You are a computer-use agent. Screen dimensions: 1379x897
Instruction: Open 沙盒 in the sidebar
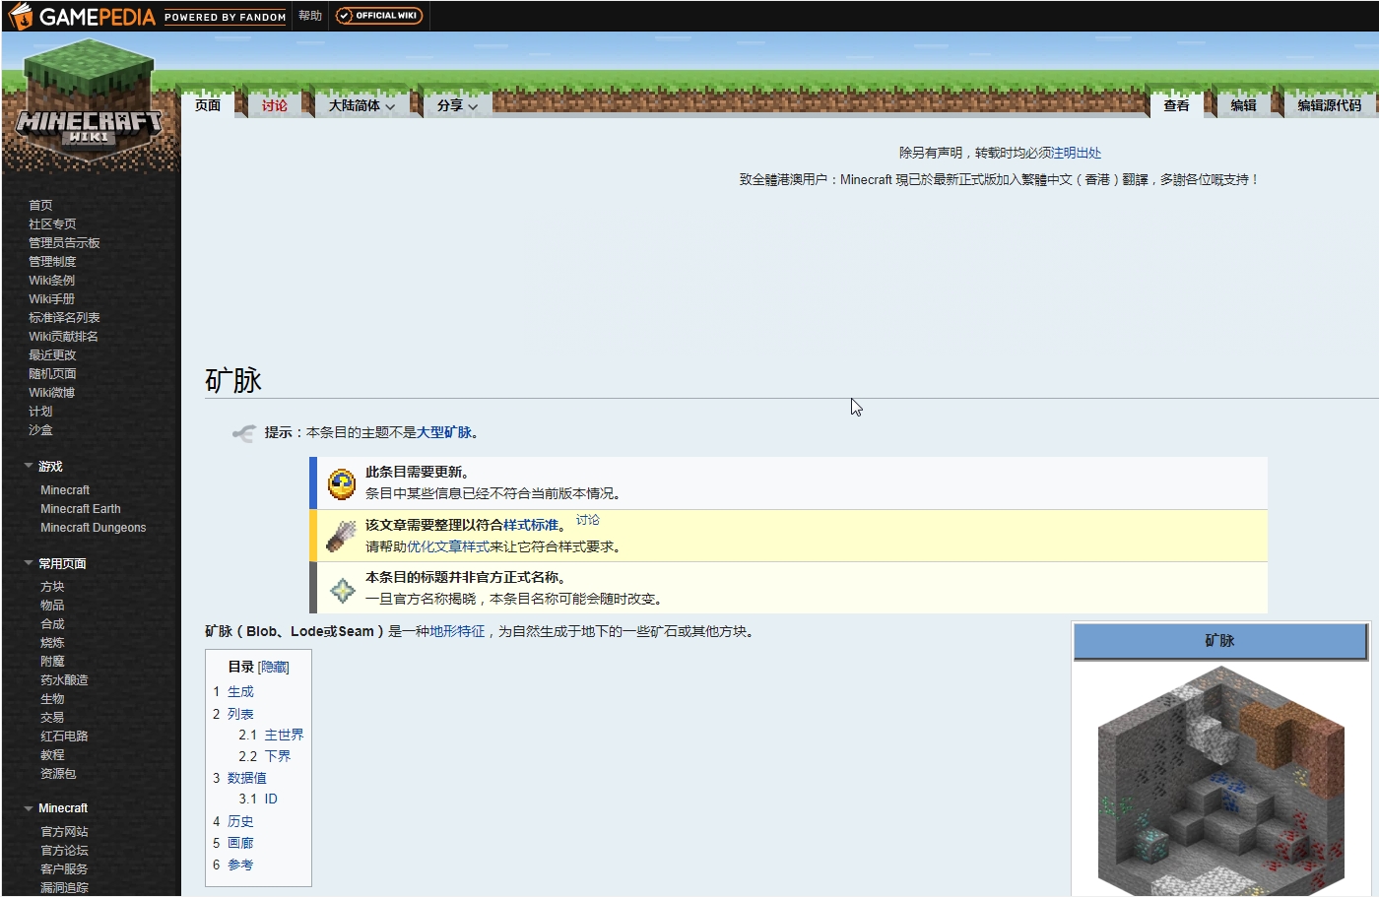pyautogui.click(x=40, y=430)
